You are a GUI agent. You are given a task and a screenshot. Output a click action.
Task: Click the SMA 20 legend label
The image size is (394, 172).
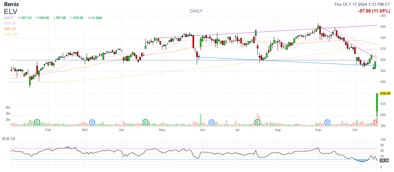pyautogui.click(x=10, y=23)
